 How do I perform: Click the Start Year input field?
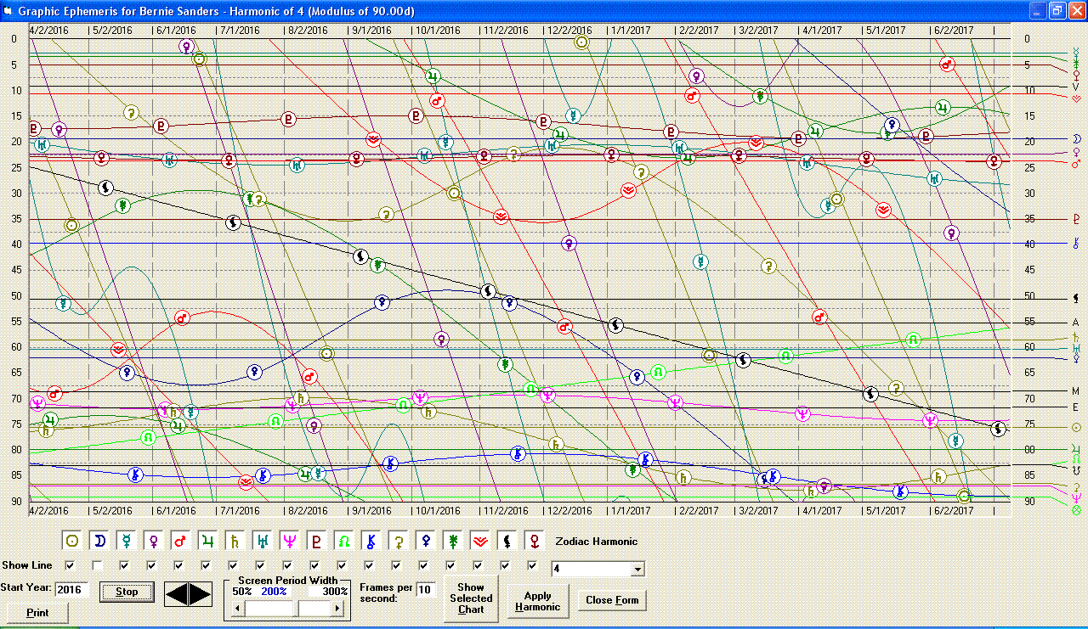tap(71, 589)
